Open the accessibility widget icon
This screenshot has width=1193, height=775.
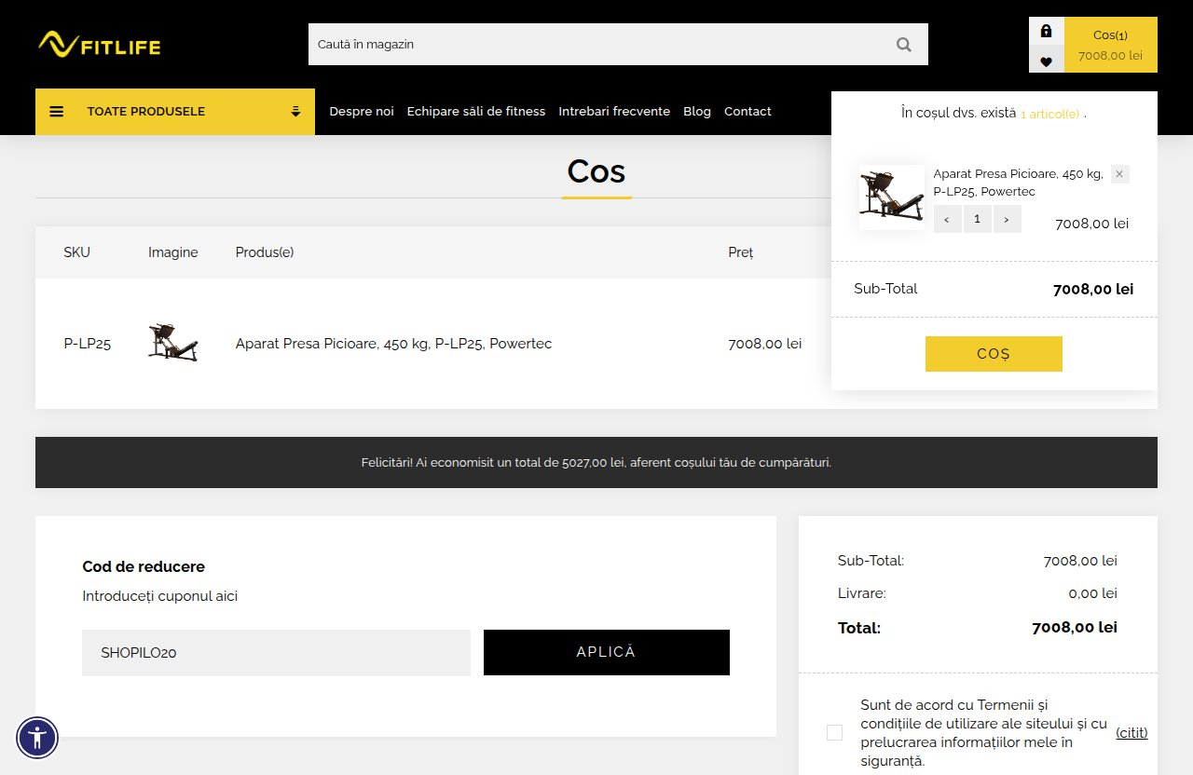click(37, 739)
